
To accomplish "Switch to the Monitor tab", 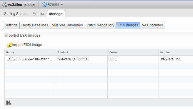I will pyautogui.click(x=39, y=13).
